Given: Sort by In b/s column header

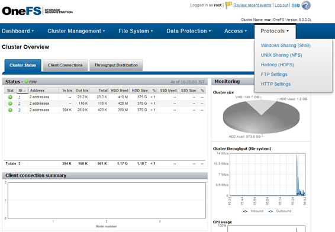Looking at the screenshot, I should click(x=66, y=91).
